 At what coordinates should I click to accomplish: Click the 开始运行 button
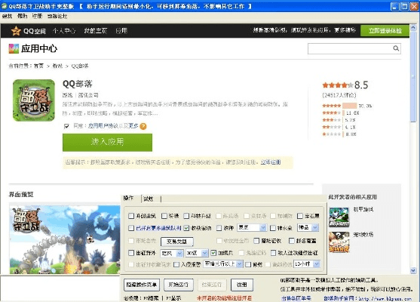[179, 285]
